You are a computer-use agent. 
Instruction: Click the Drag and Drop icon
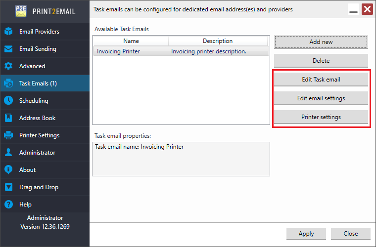pos(8,187)
